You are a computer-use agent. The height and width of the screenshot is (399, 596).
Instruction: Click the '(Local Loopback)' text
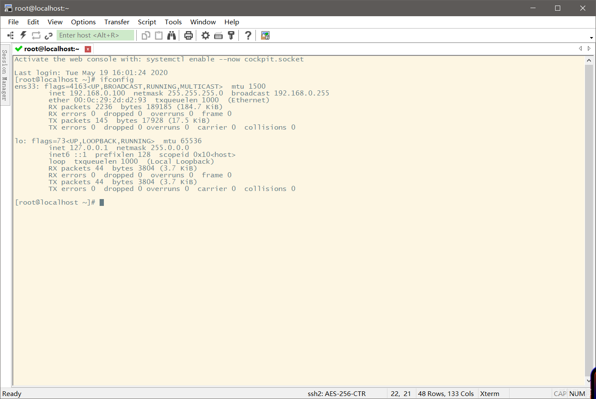pos(181,162)
